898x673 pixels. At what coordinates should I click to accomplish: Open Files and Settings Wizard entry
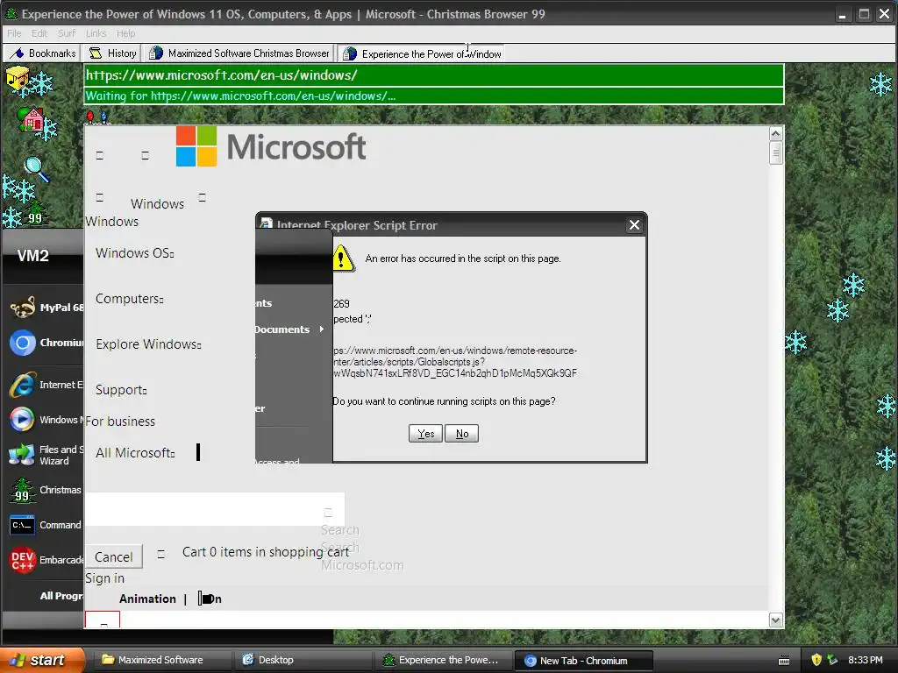pos(46,455)
